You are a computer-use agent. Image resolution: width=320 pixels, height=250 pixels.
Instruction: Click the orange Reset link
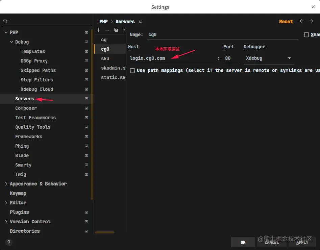286,22
